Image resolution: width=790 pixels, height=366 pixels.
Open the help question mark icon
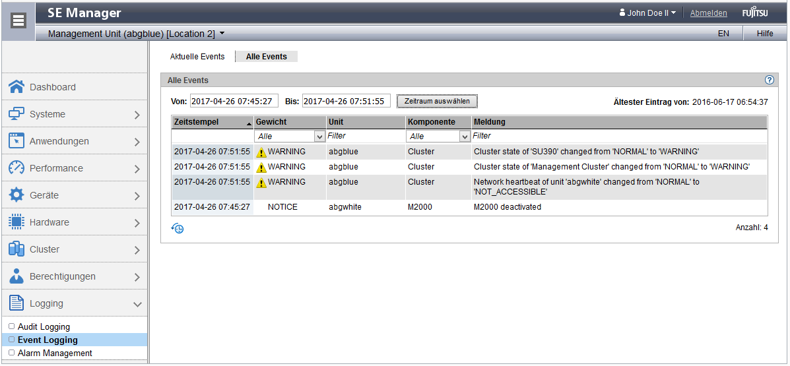[769, 80]
